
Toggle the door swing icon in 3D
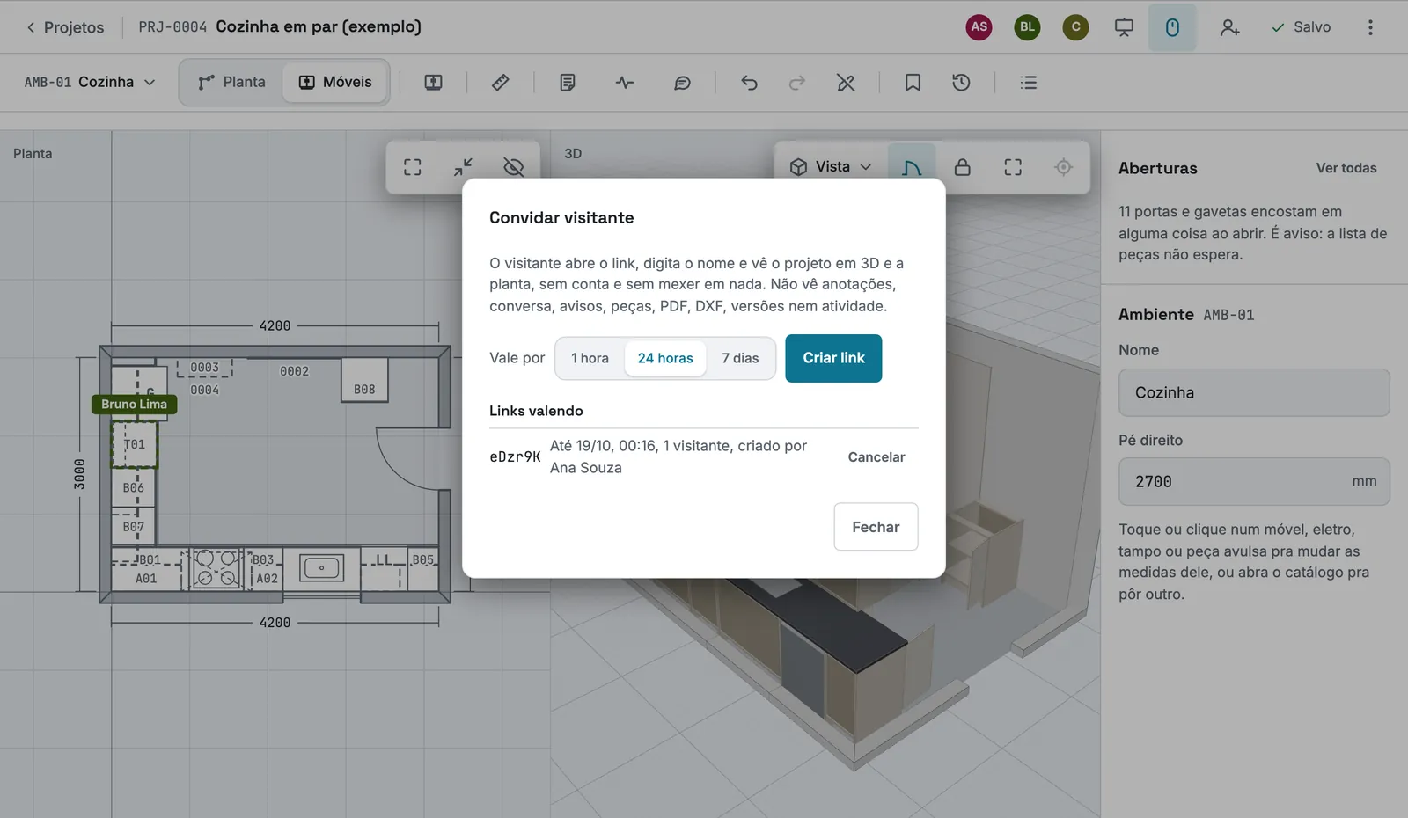(x=912, y=166)
